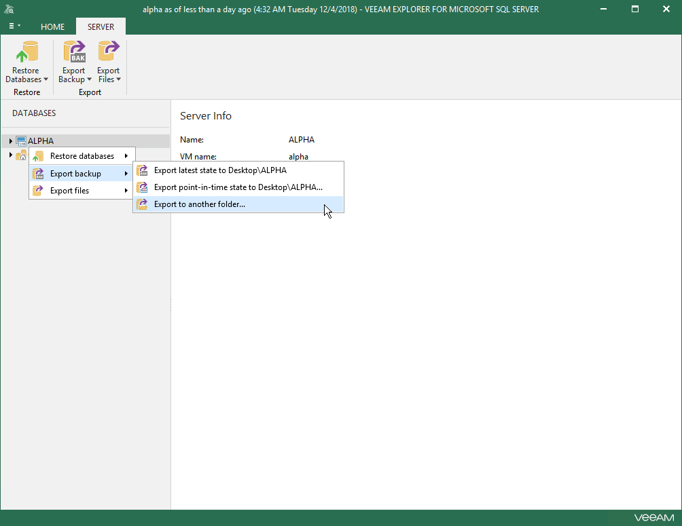Select the ALPHA server in the tree
This screenshot has height=526, width=682.
tap(41, 141)
